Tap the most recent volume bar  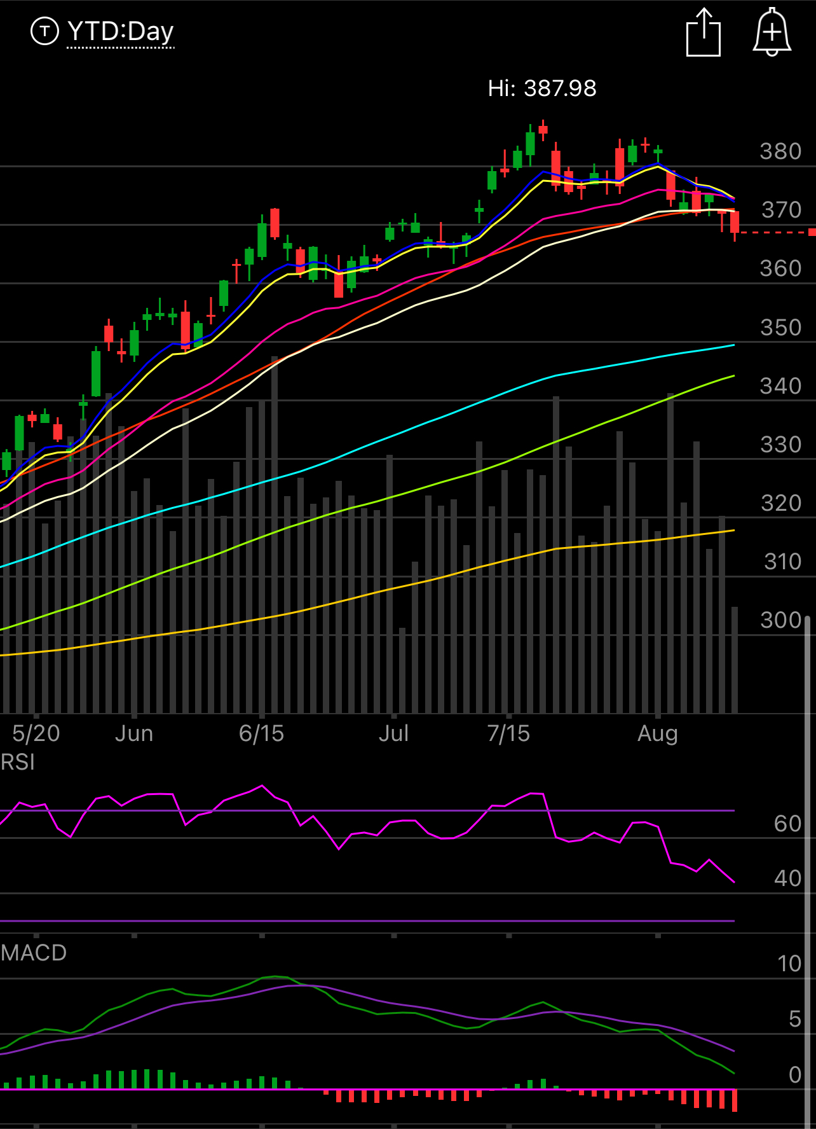[735, 660]
